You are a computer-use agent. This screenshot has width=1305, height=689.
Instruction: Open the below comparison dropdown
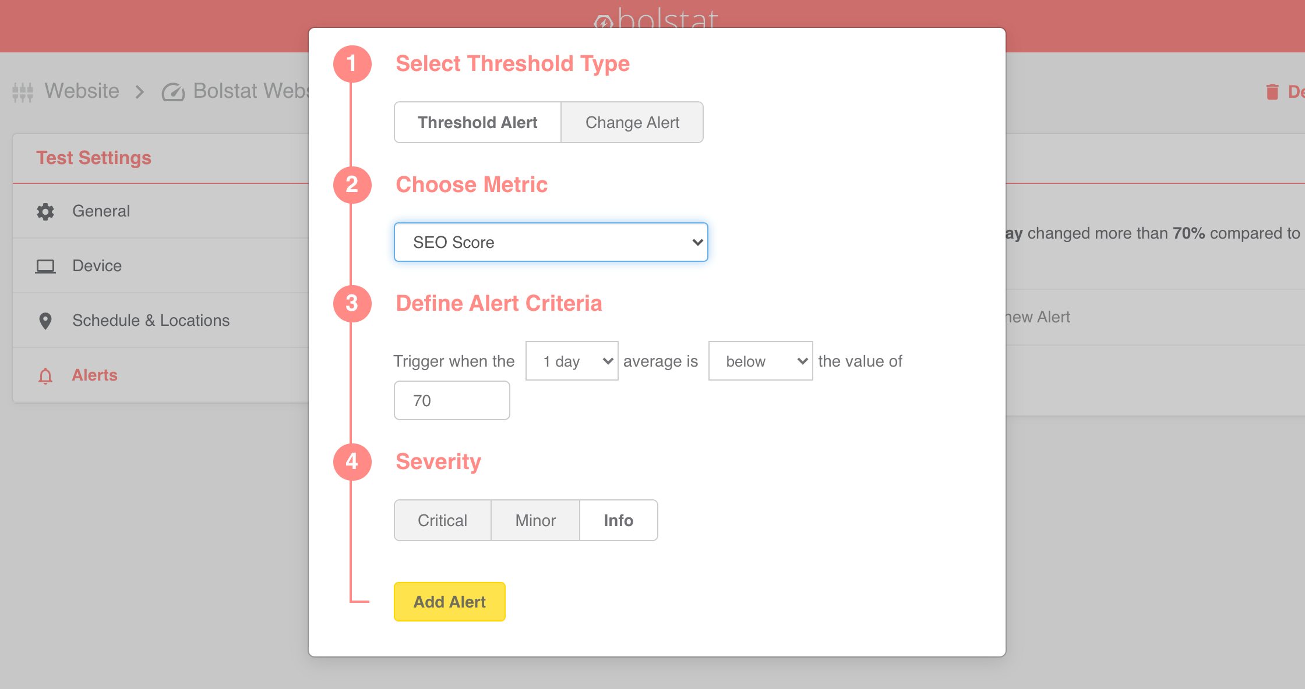click(x=760, y=361)
